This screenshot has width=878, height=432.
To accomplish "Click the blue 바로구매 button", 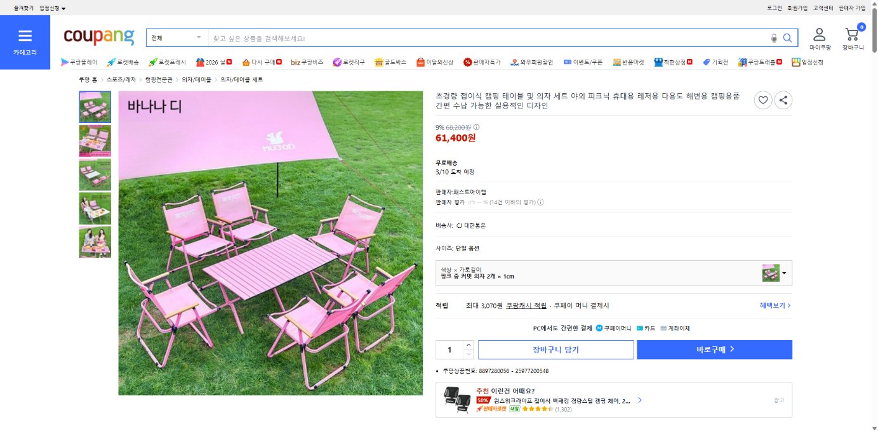I will (x=714, y=350).
